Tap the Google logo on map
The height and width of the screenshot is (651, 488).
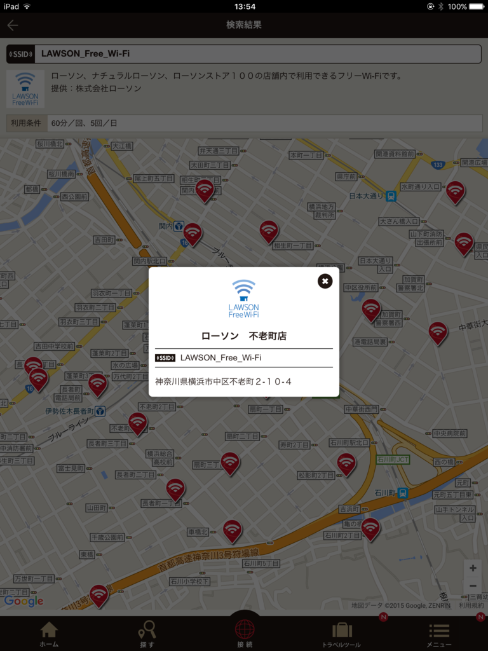(24, 601)
